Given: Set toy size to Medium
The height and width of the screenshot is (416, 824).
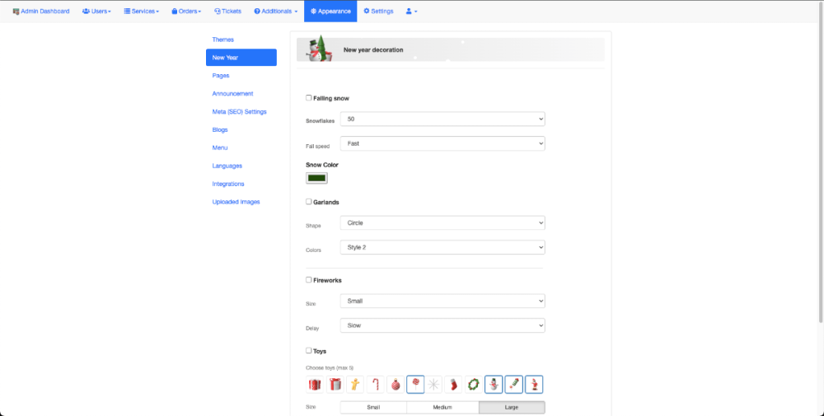Looking at the screenshot, I should [x=442, y=407].
